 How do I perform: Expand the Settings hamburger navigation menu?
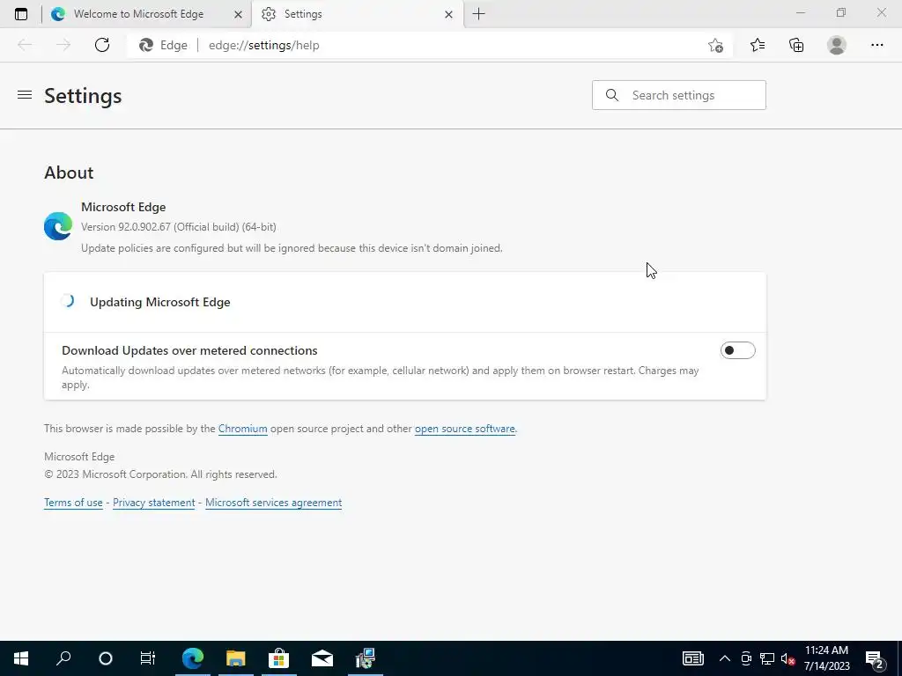tap(25, 95)
